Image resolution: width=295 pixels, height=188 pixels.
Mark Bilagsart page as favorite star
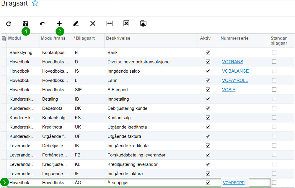[x=35, y=4]
